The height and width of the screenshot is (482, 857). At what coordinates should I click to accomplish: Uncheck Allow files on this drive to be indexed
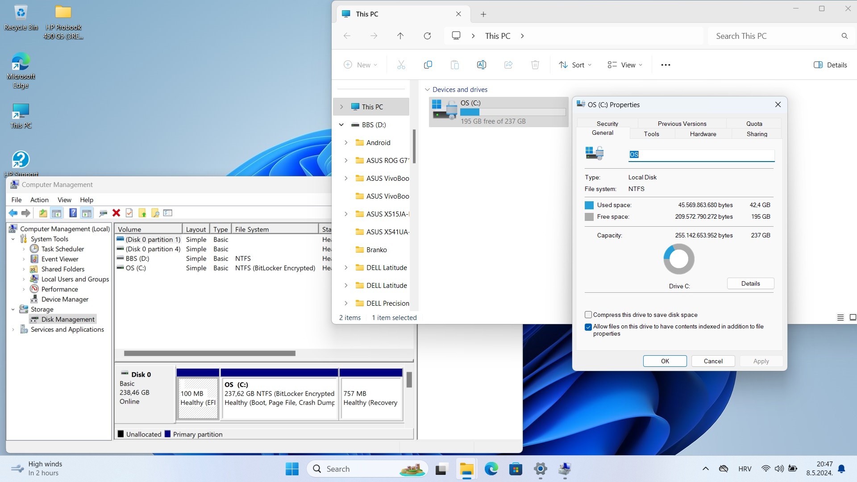tap(588, 327)
